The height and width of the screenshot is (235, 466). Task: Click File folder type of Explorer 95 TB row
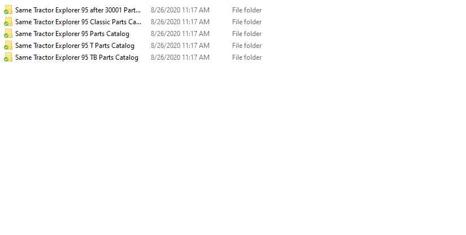247,57
